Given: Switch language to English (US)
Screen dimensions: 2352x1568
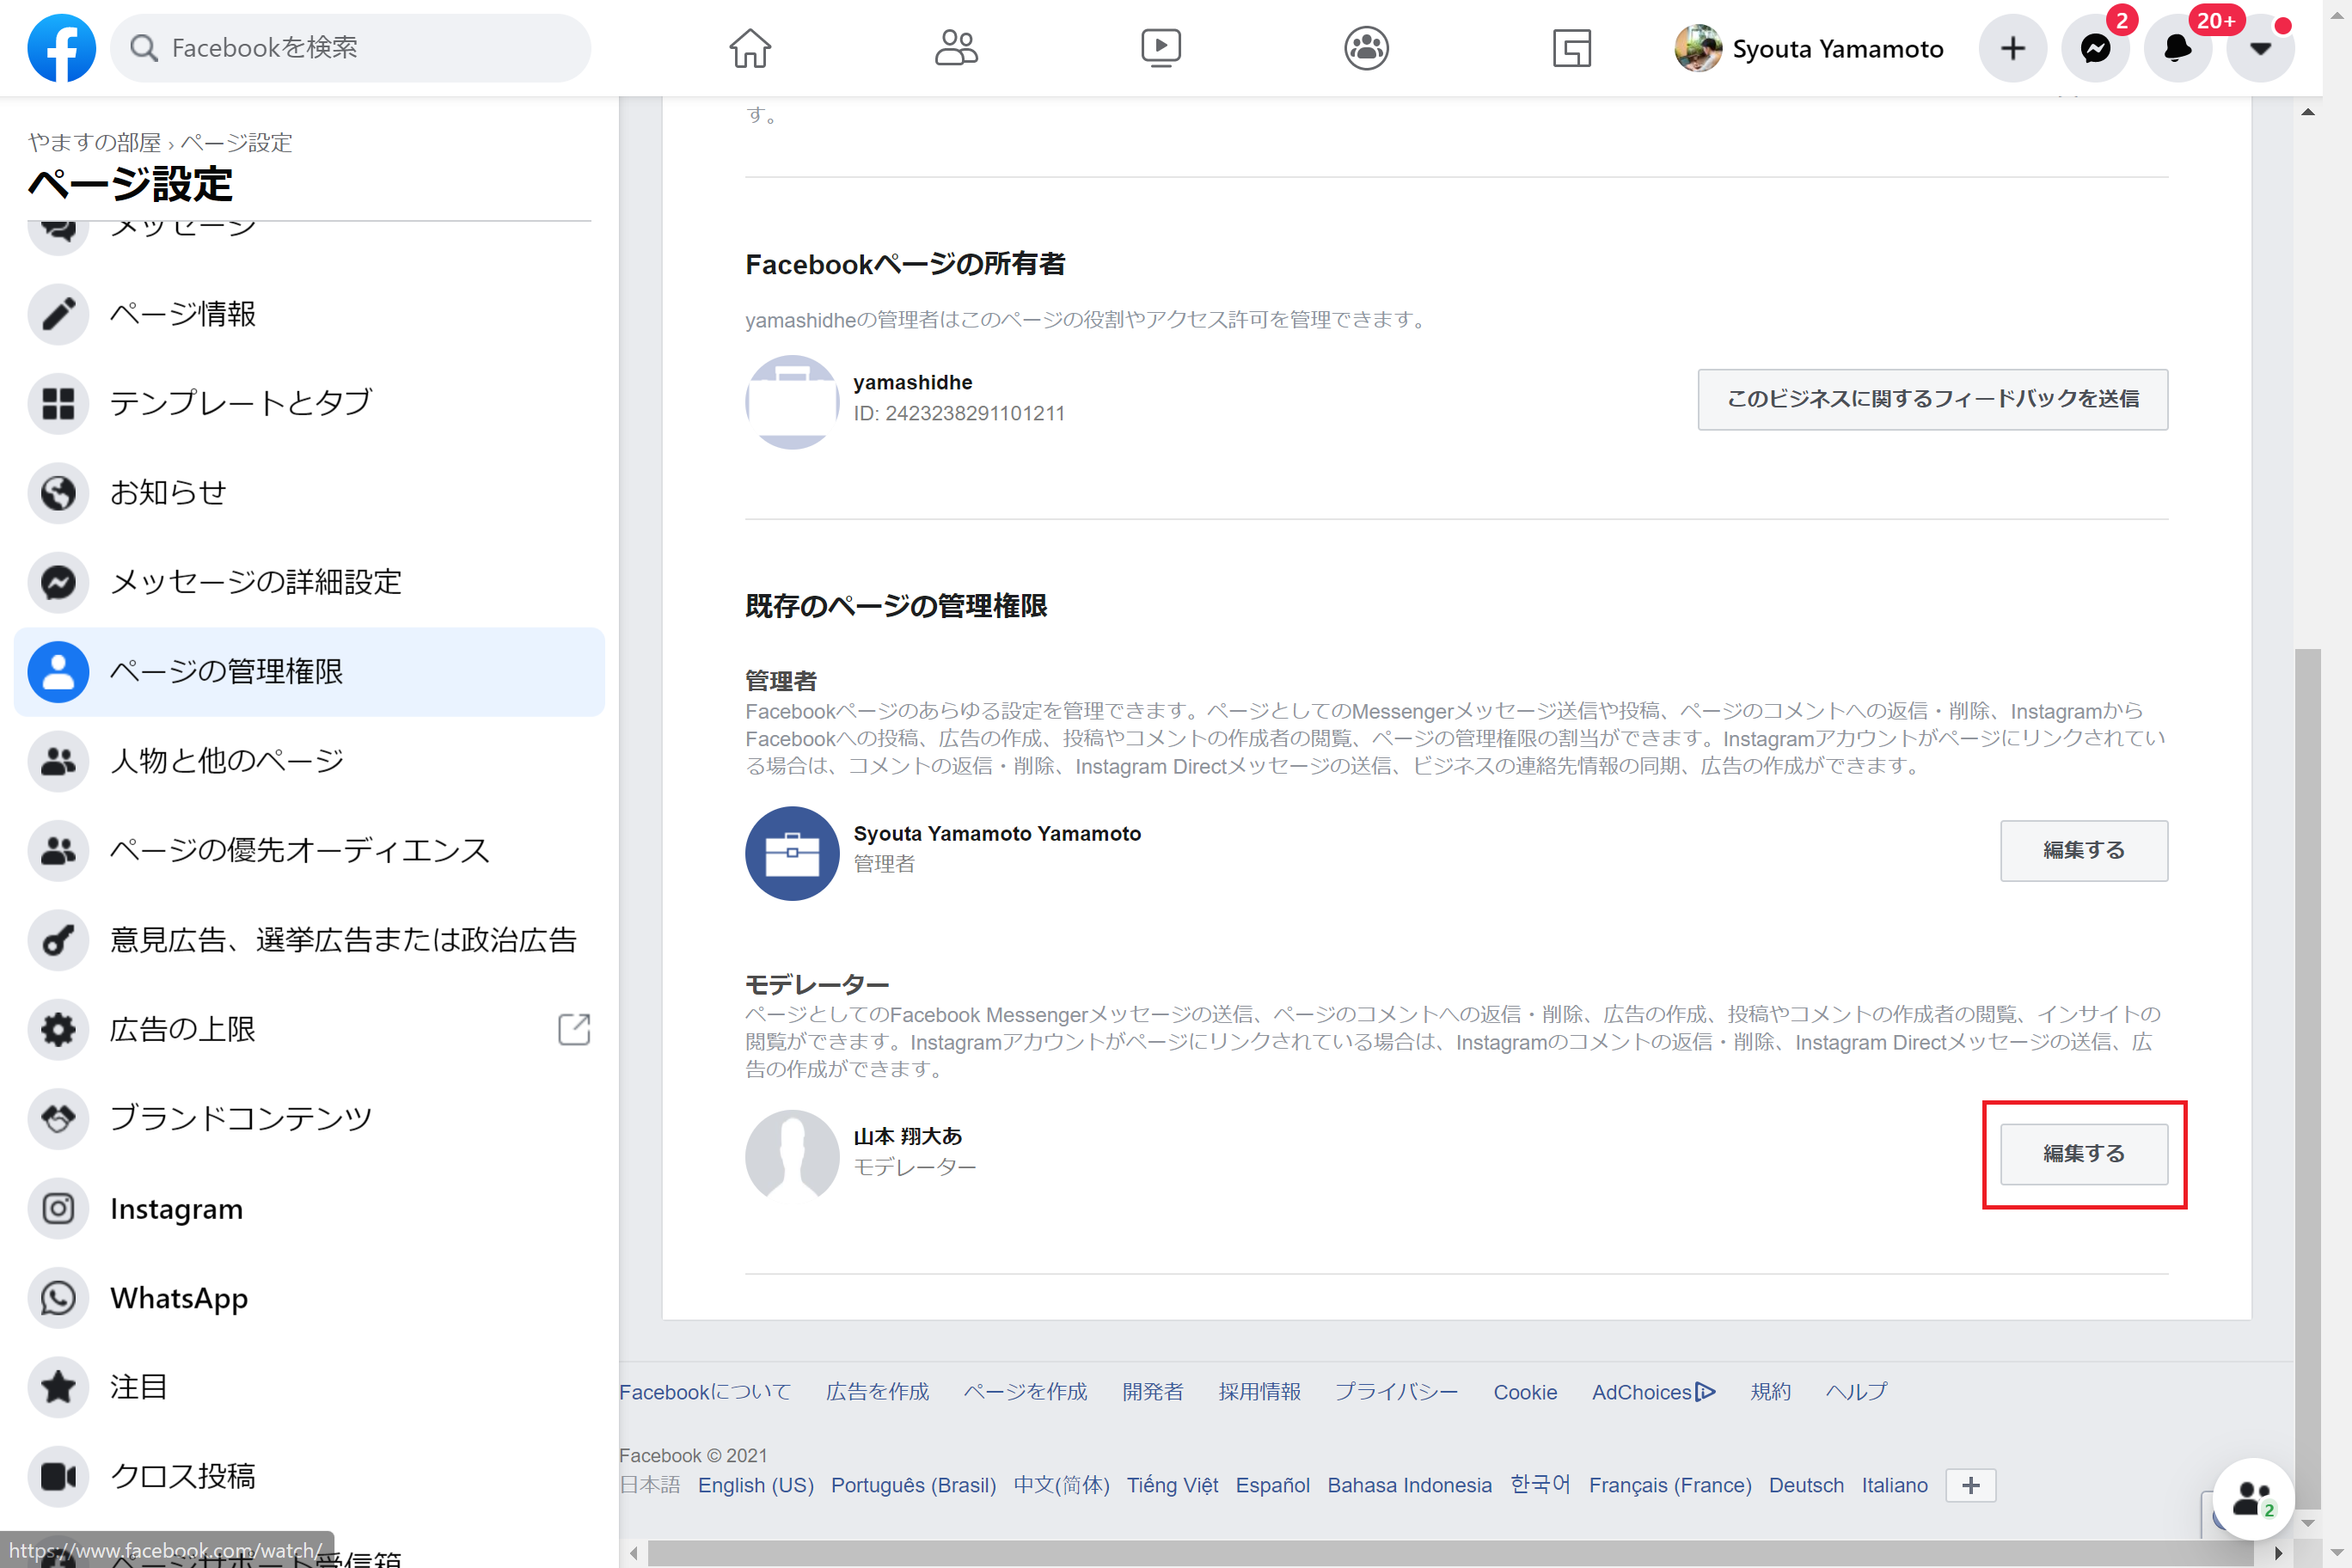Looking at the screenshot, I should coord(756,1485).
